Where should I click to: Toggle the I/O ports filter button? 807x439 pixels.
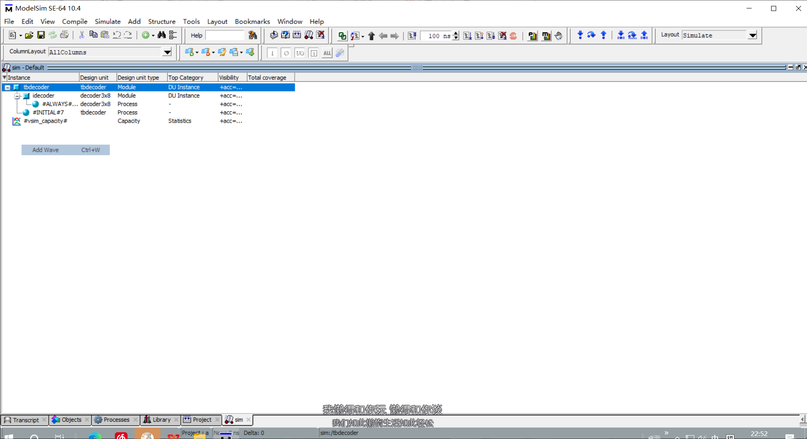pyautogui.click(x=300, y=53)
